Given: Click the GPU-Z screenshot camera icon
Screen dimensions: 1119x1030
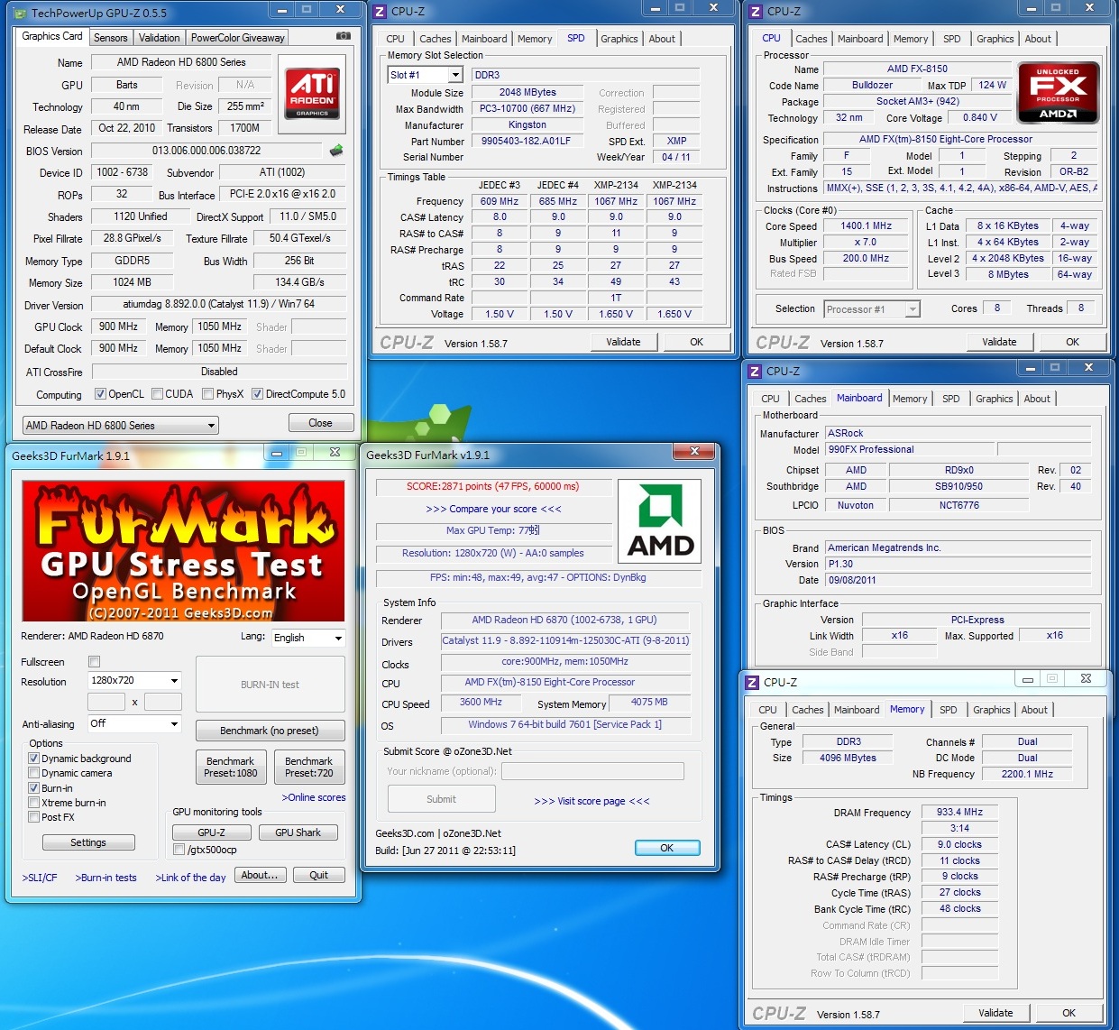Looking at the screenshot, I should (x=343, y=36).
